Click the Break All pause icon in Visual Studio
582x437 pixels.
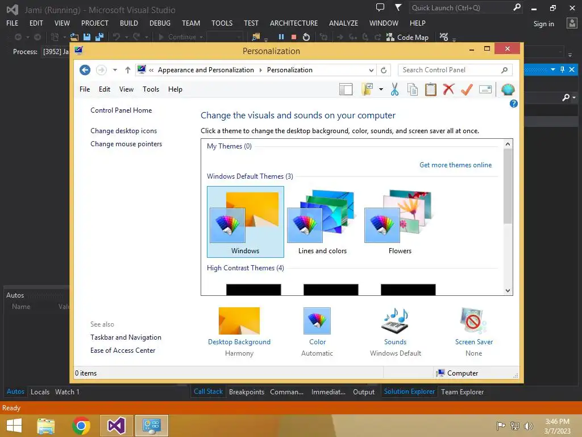coord(281,37)
